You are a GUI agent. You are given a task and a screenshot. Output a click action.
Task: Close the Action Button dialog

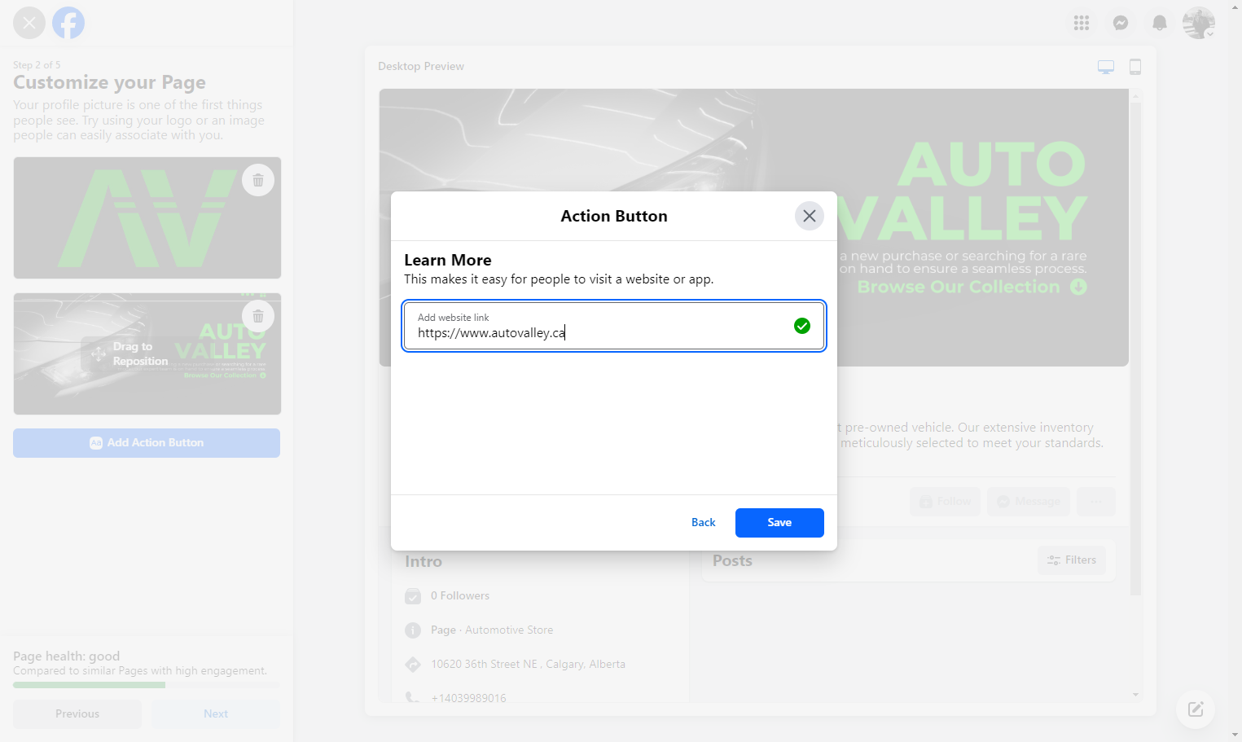(810, 216)
